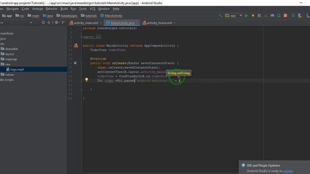The height and width of the screenshot is (174, 310).
Task: Click the VideoView videoView declaration line
Action: [x=108, y=50]
